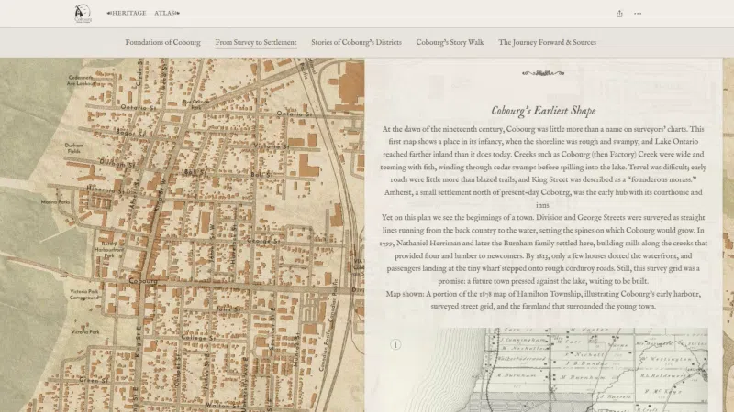734x412 pixels.
Task: Switch to Cobourg's Story Walk tab
Action: [450, 42]
